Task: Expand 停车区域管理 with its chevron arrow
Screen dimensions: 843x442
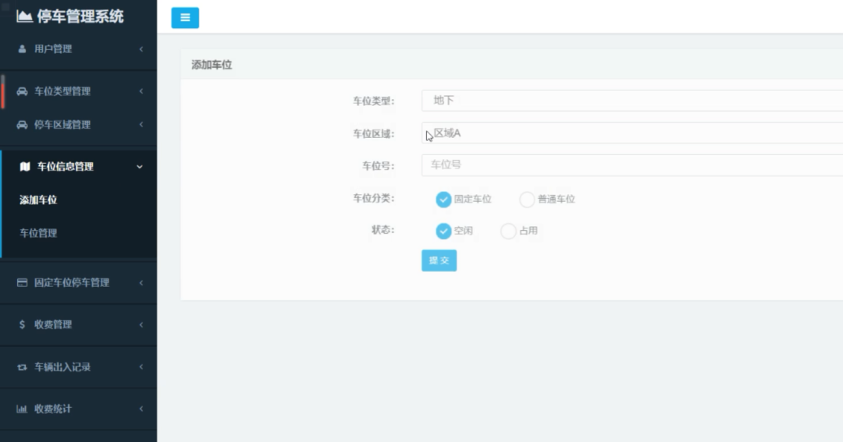Action: 141,125
